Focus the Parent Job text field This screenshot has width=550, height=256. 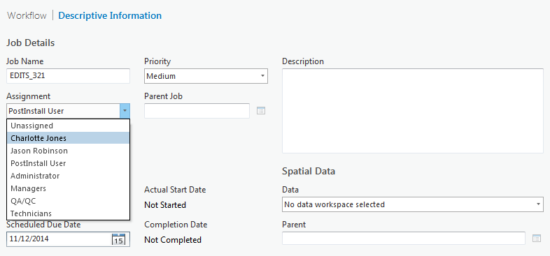point(197,111)
